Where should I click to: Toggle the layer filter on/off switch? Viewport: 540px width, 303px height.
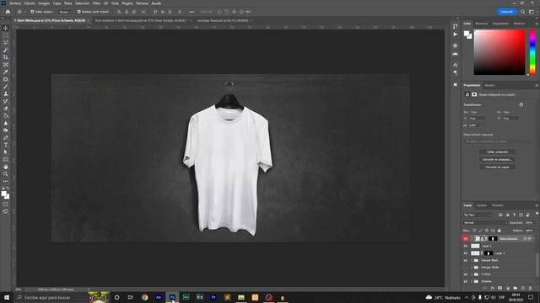537,214
